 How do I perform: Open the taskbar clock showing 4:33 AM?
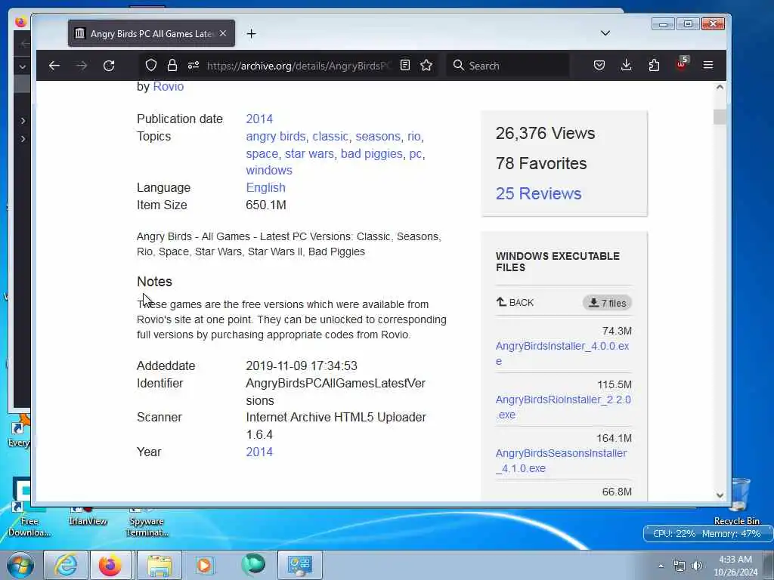[735, 566]
